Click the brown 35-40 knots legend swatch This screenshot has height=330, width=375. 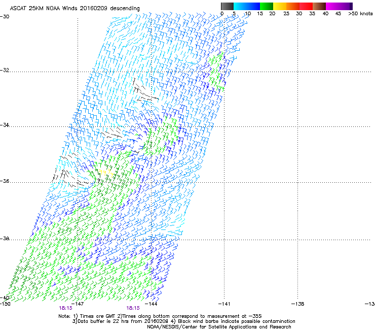click(319, 6)
